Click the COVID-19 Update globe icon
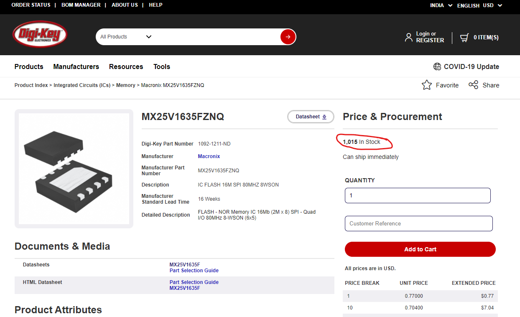This screenshot has width=520, height=317. point(437,66)
